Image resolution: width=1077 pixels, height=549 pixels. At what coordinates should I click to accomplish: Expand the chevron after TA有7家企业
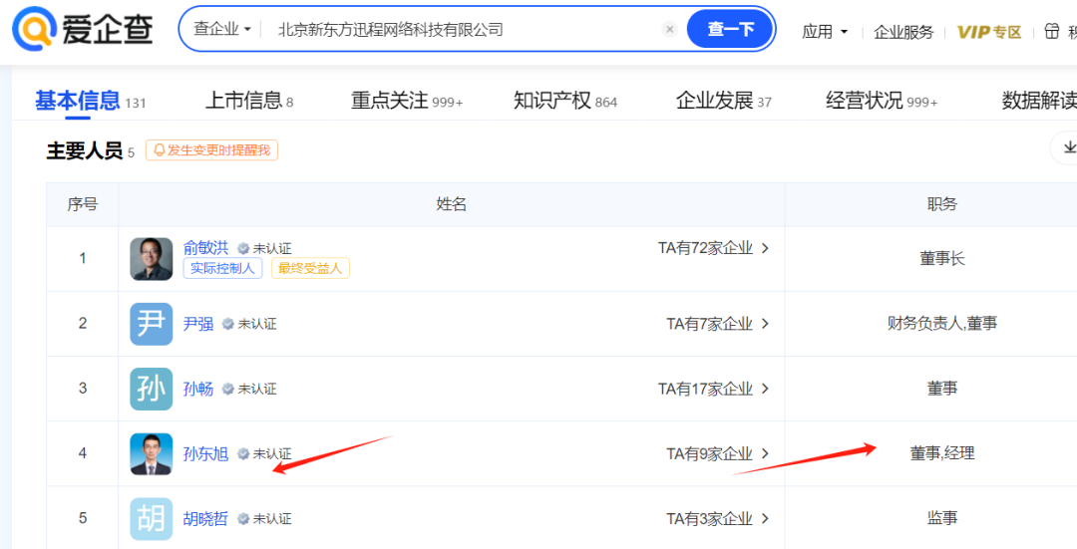[765, 324]
